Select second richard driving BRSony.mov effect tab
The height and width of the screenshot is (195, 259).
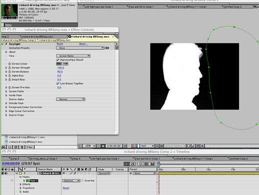90,36
